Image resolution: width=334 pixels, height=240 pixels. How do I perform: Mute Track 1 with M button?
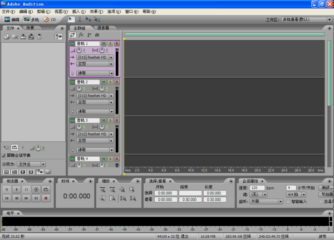tap(104, 43)
